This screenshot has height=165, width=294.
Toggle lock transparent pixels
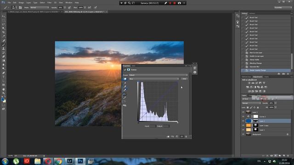point(248,107)
